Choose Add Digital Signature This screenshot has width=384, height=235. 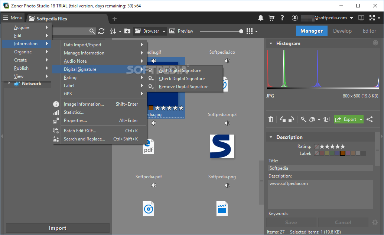pos(185,70)
